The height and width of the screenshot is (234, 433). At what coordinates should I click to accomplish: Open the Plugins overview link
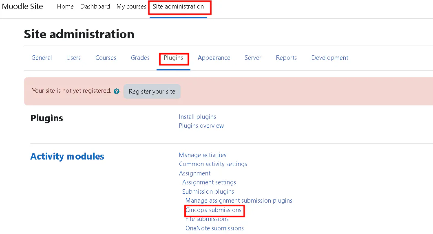(201, 126)
